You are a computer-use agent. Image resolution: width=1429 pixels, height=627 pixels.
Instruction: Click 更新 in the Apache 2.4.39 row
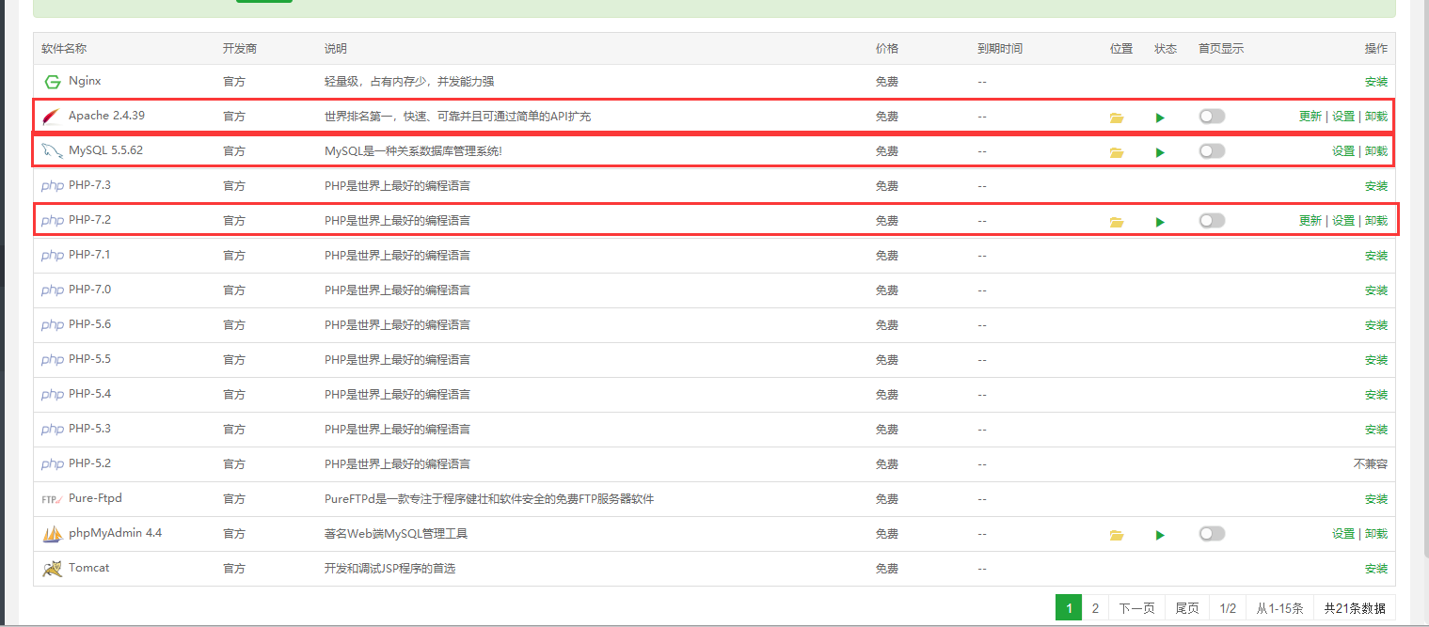click(1310, 117)
